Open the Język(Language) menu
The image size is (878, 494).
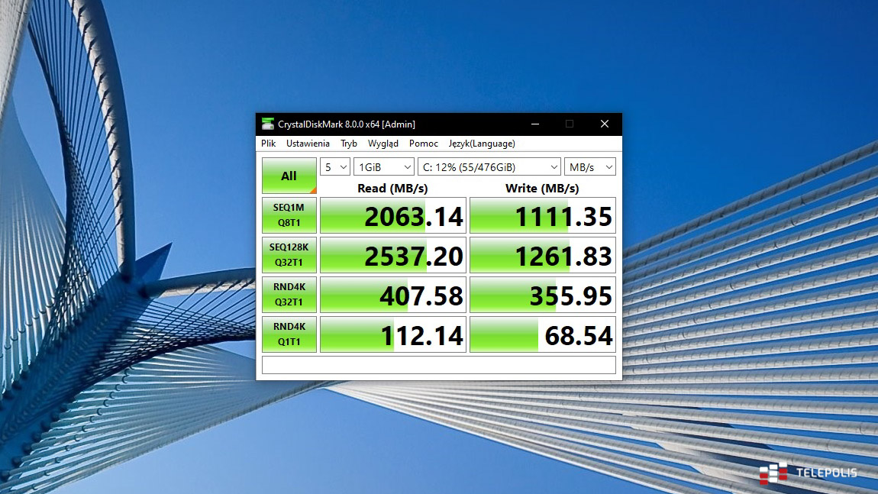coord(482,144)
